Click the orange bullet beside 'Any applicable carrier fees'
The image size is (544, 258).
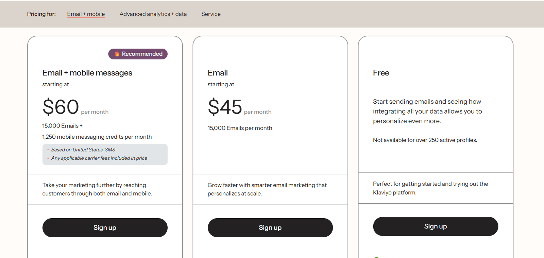coord(48,158)
